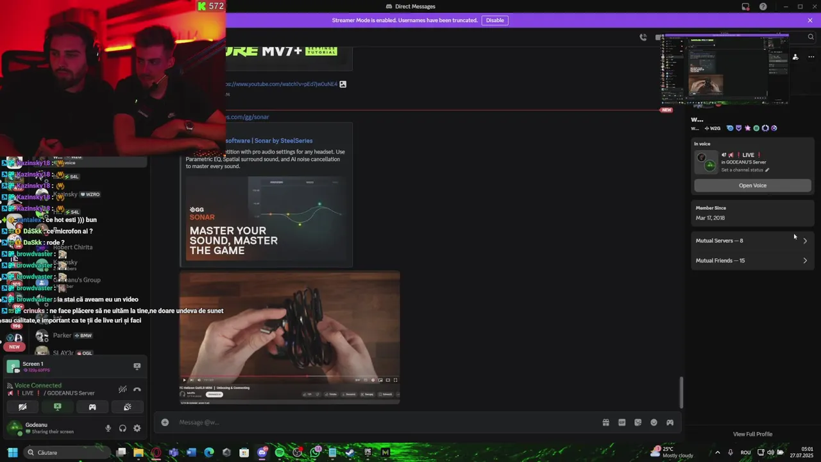Open the Discord inbox icon in the title bar

tap(745, 6)
